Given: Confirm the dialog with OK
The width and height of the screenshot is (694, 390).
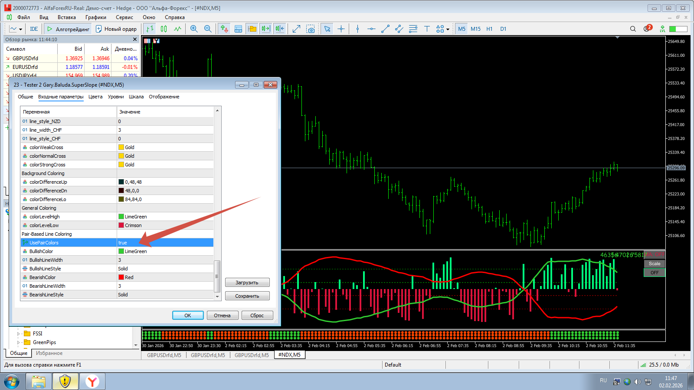Looking at the screenshot, I should pyautogui.click(x=188, y=315).
